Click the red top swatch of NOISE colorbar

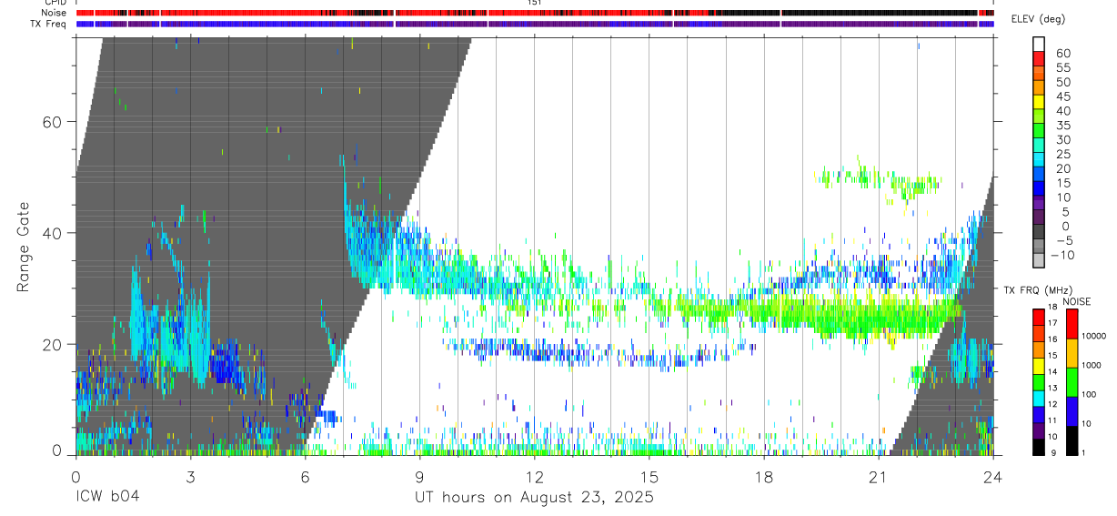[1072, 322]
